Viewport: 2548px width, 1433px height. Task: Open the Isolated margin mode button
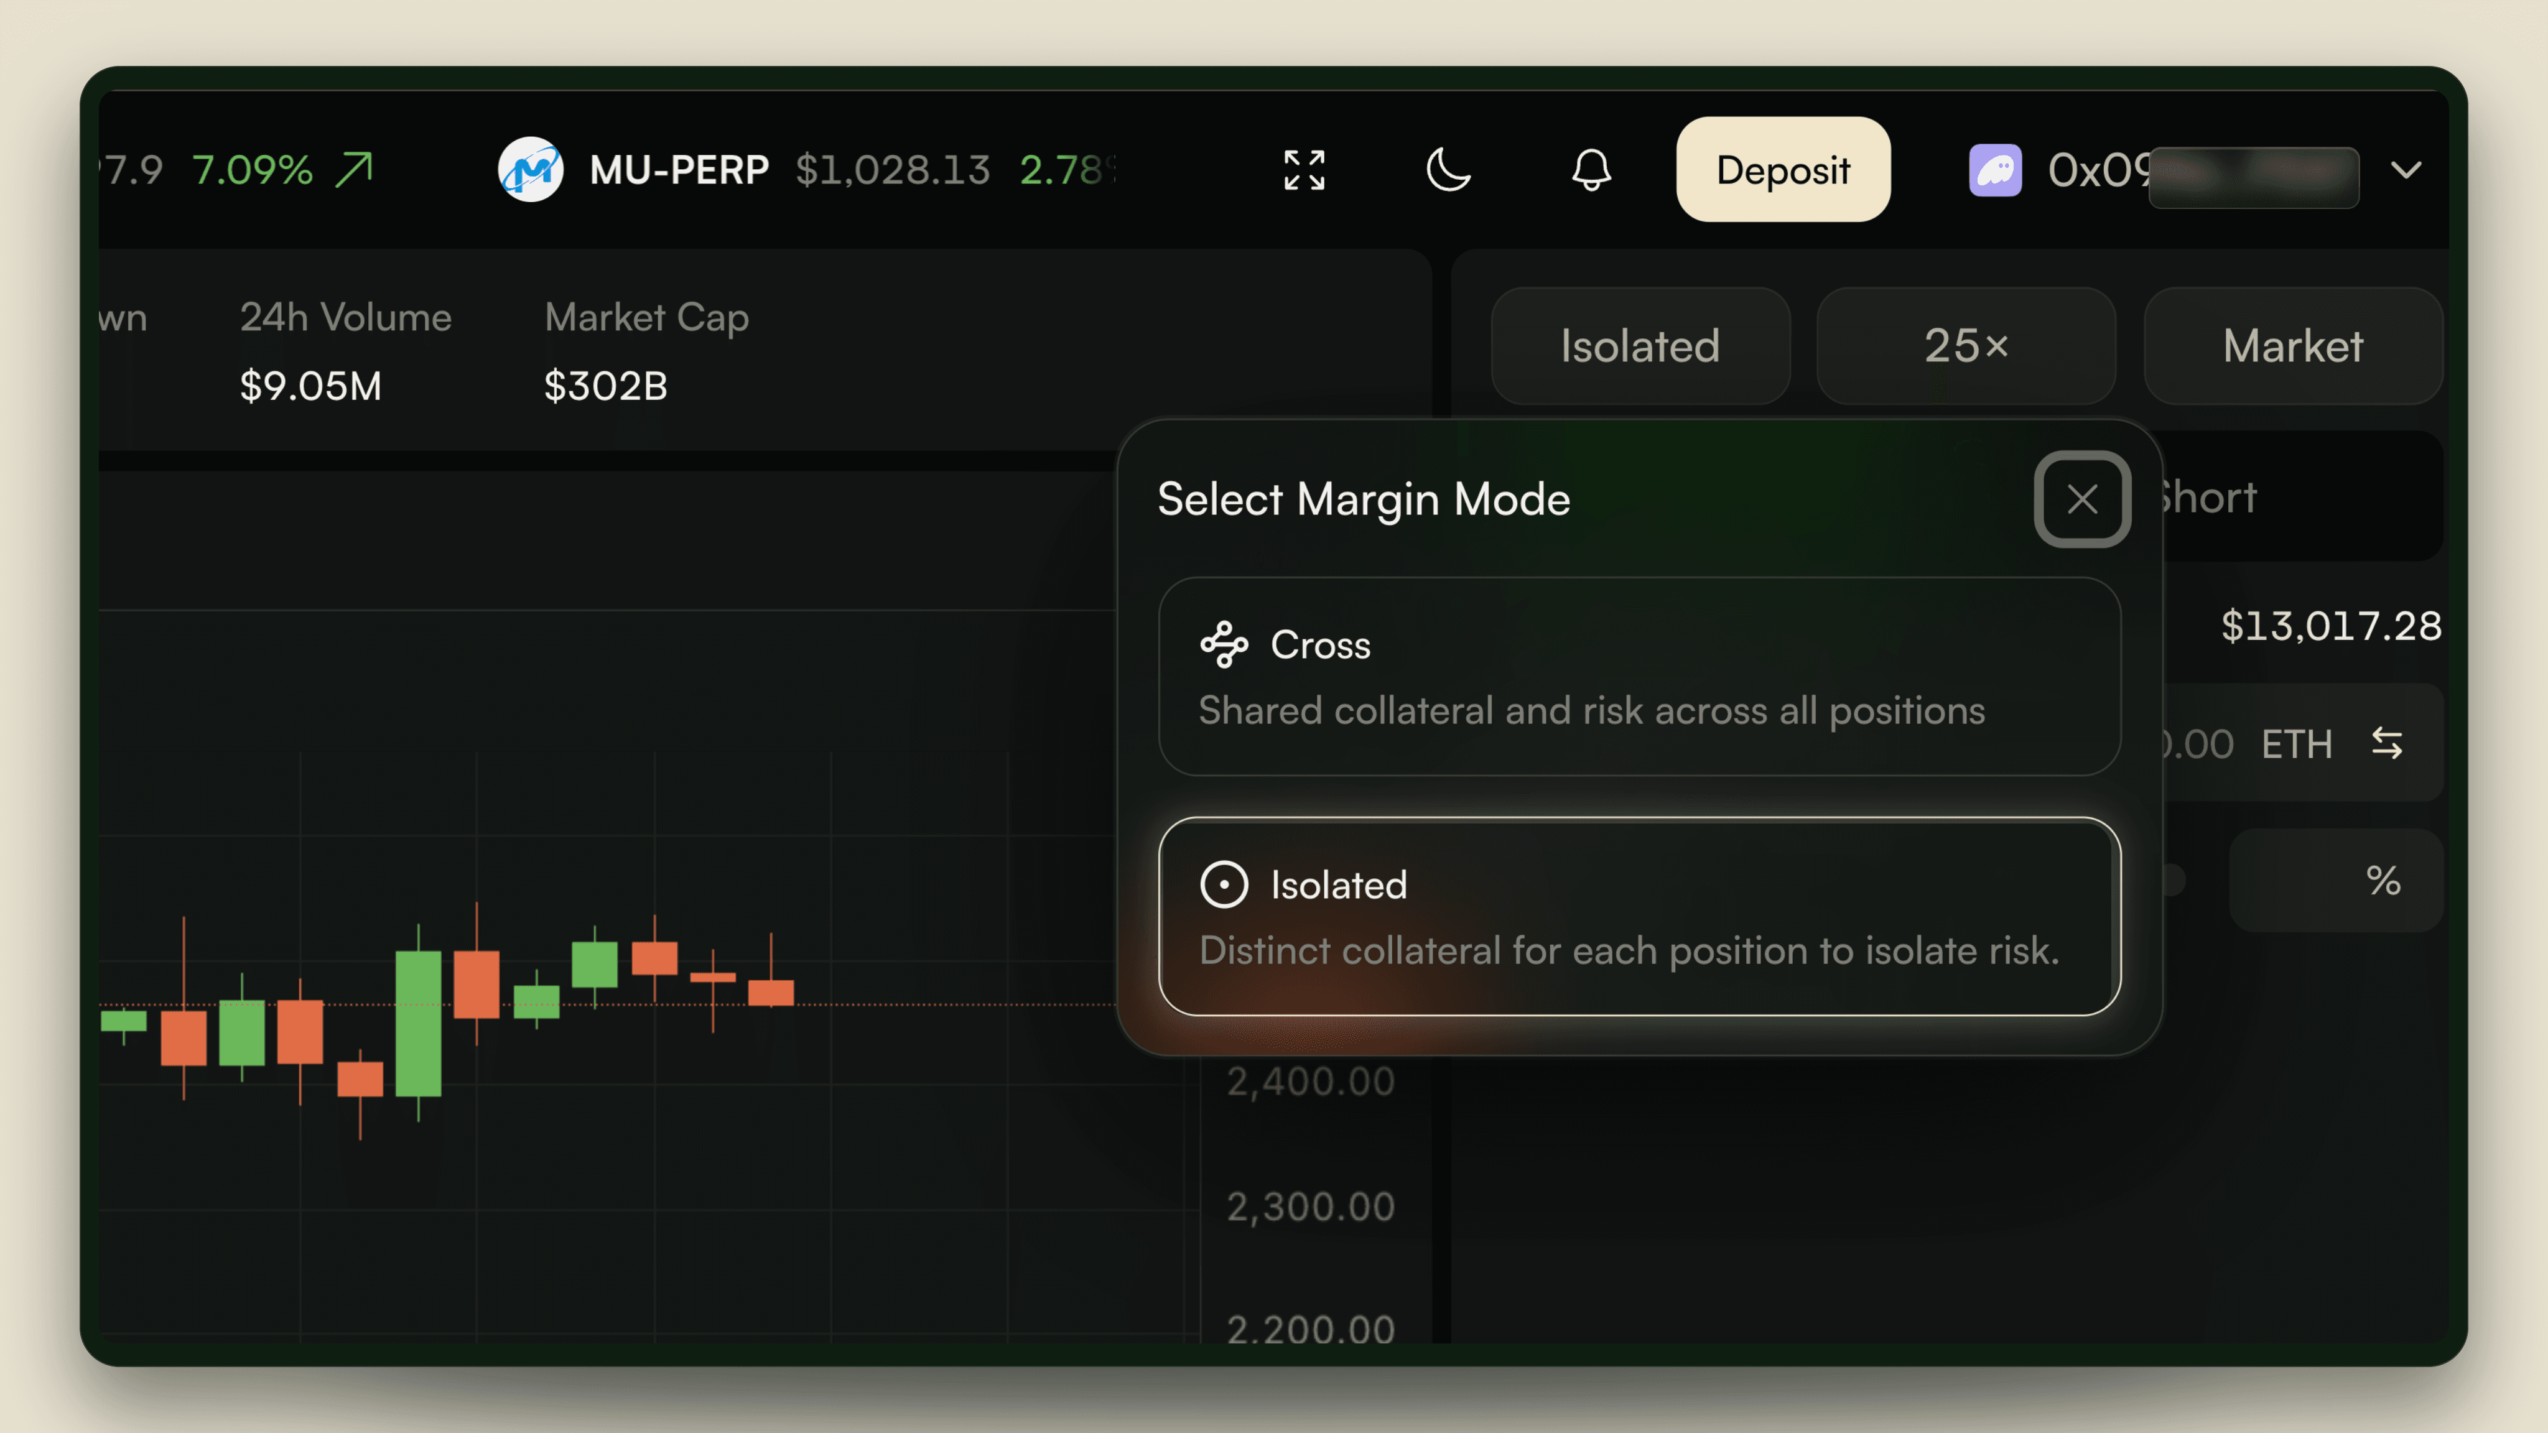1640,345
